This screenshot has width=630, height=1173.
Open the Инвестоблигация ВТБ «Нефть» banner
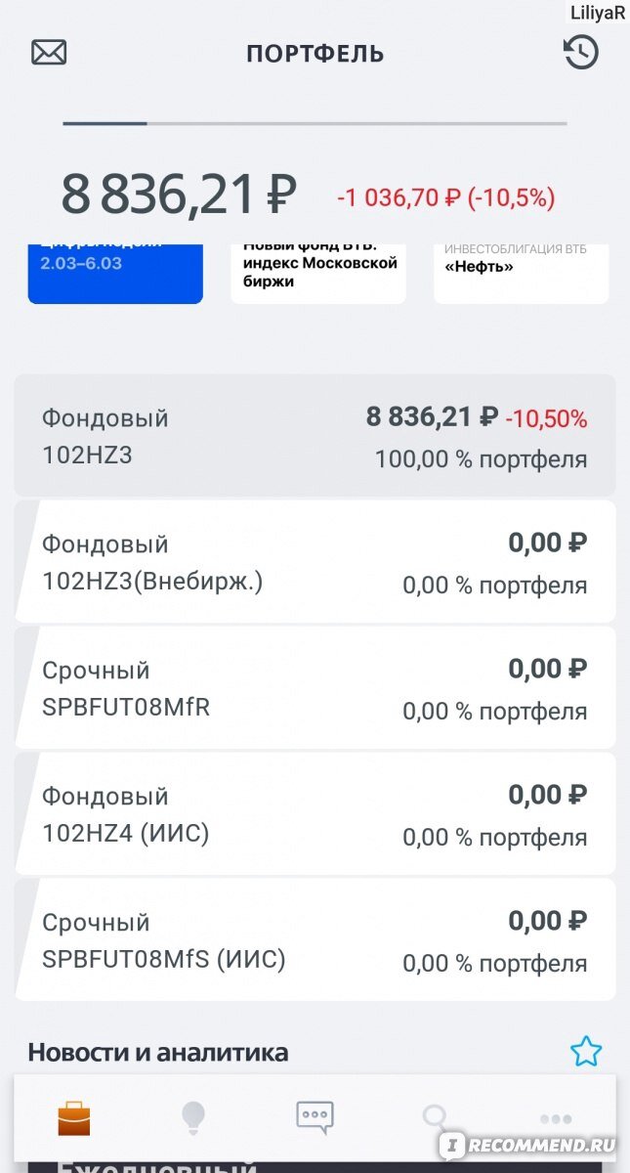[x=521, y=269]
